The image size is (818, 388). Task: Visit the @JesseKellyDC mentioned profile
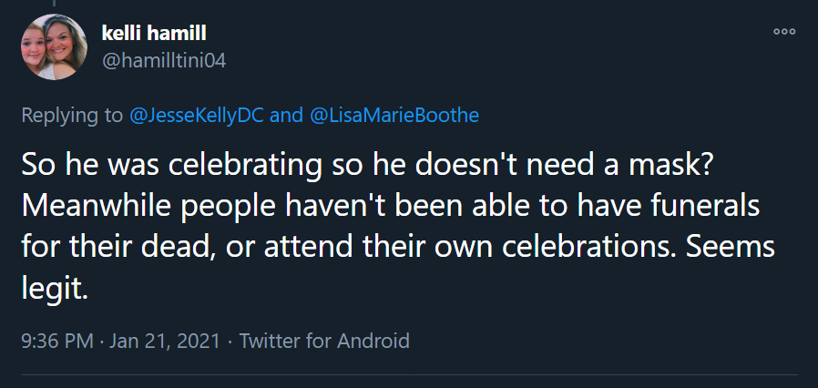point(197,116)
